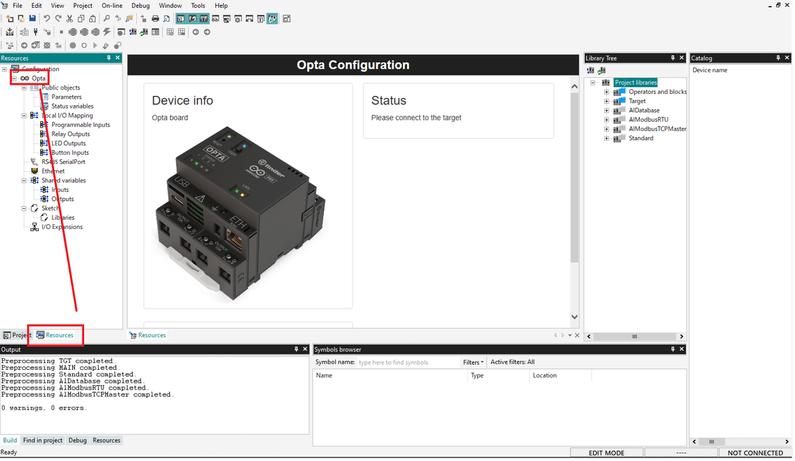Click the Copy toolbar icon
Image resolution: width=795 pixels, height=461 pixels.
click(81, 19)
